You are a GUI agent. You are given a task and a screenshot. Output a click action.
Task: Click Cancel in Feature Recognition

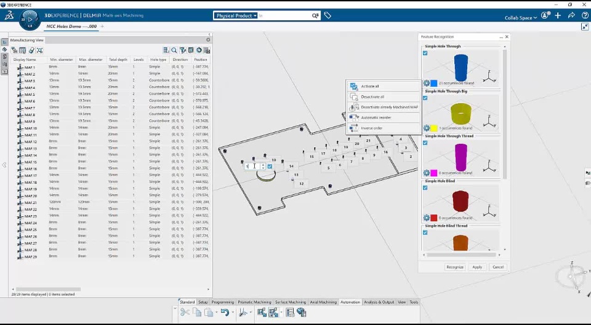tap(498, 267)
